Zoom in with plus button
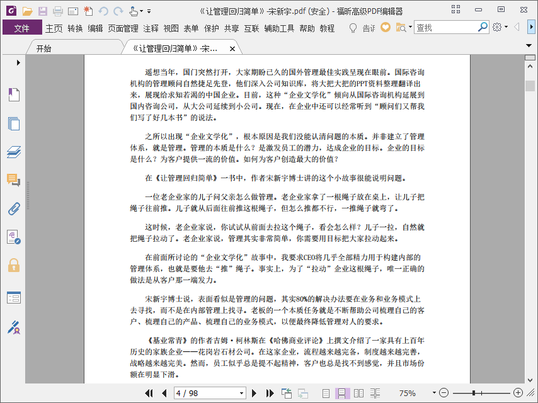The image size is (538, 403). click(x=518, y=393)
